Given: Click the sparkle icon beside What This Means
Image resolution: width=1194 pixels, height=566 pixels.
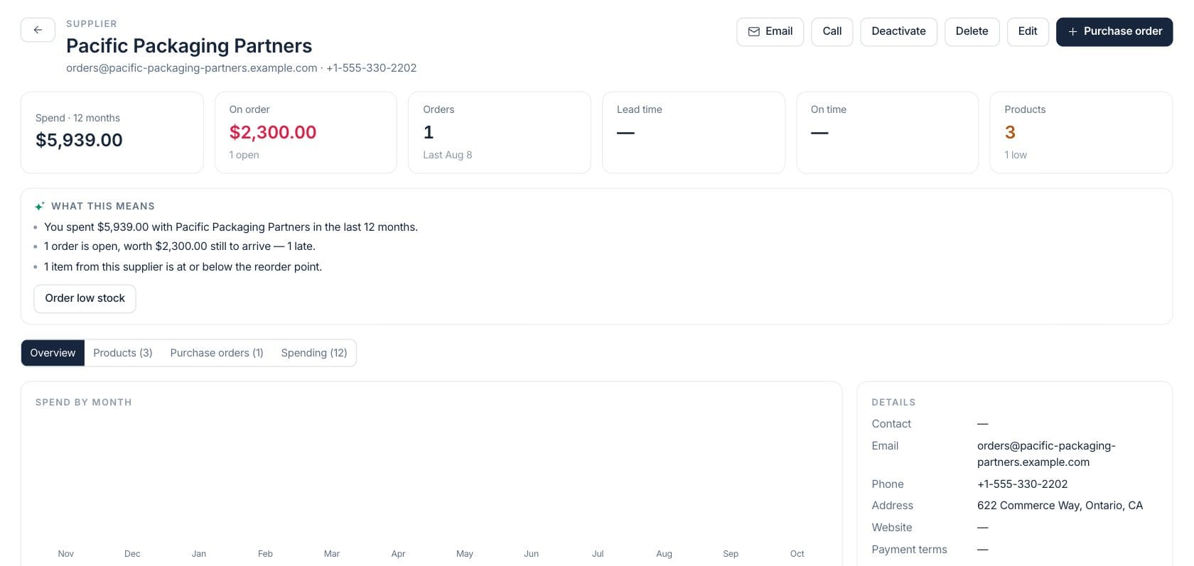Looking at the screenshot, I should [40, 206].
